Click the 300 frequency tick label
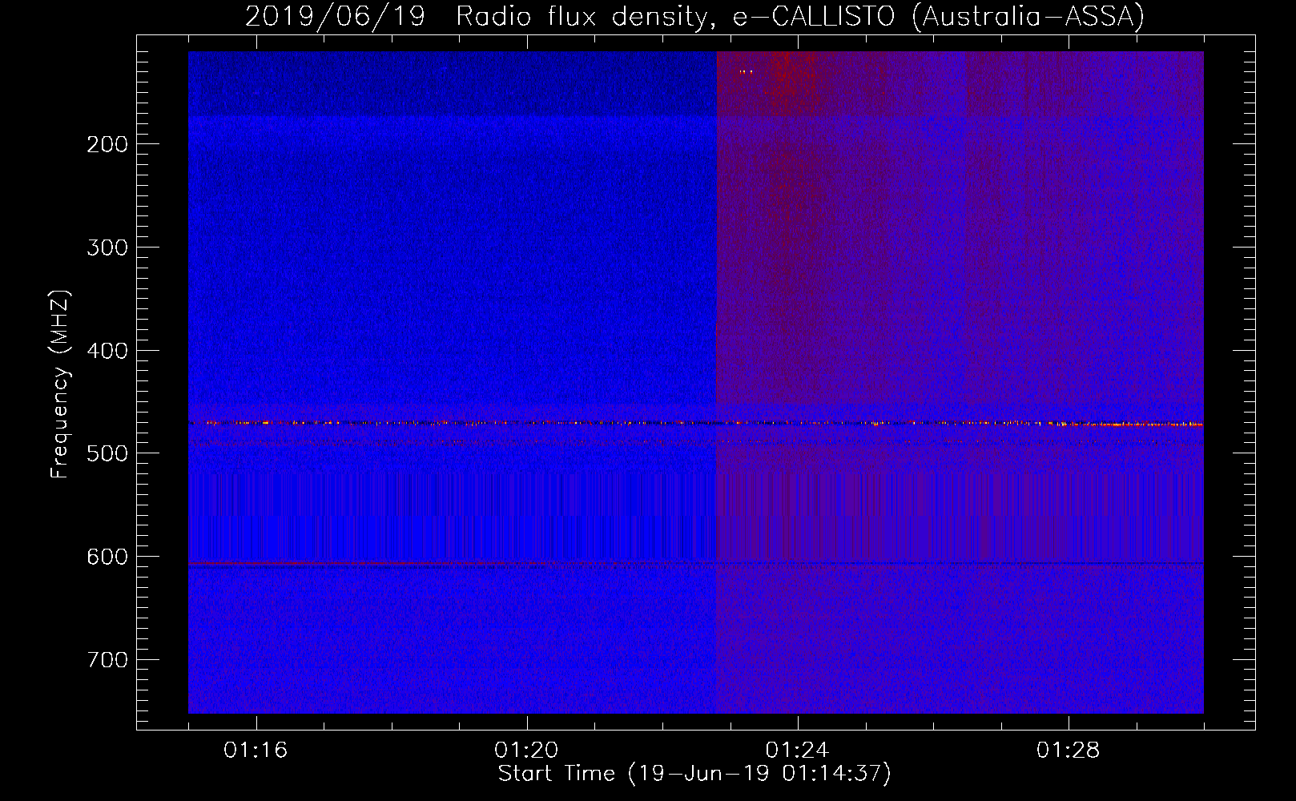Screen dimensions: 1296x801 coord(107,248)
